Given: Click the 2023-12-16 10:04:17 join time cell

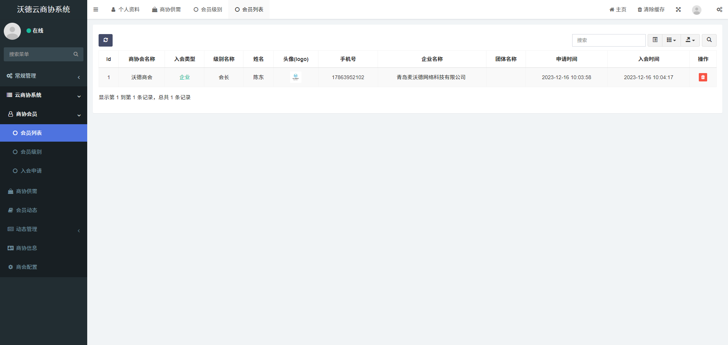Looking at the screenshot, I should click(649, 77).
